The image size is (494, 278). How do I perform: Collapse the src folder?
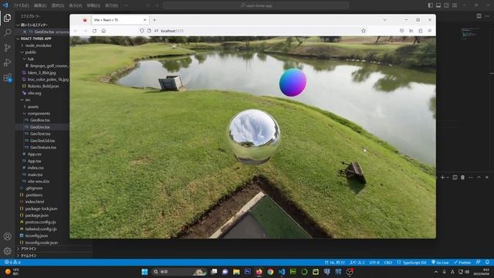click(x=27, y=100)
